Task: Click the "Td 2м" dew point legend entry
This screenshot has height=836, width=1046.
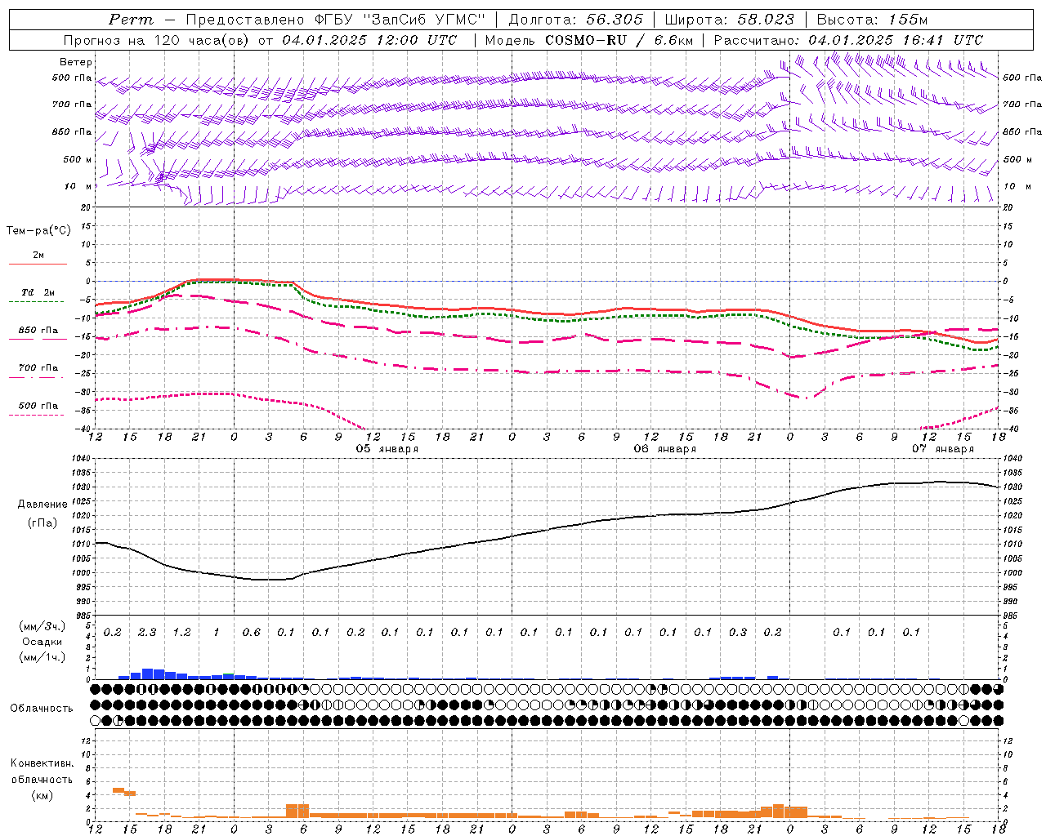Action: 38,292
